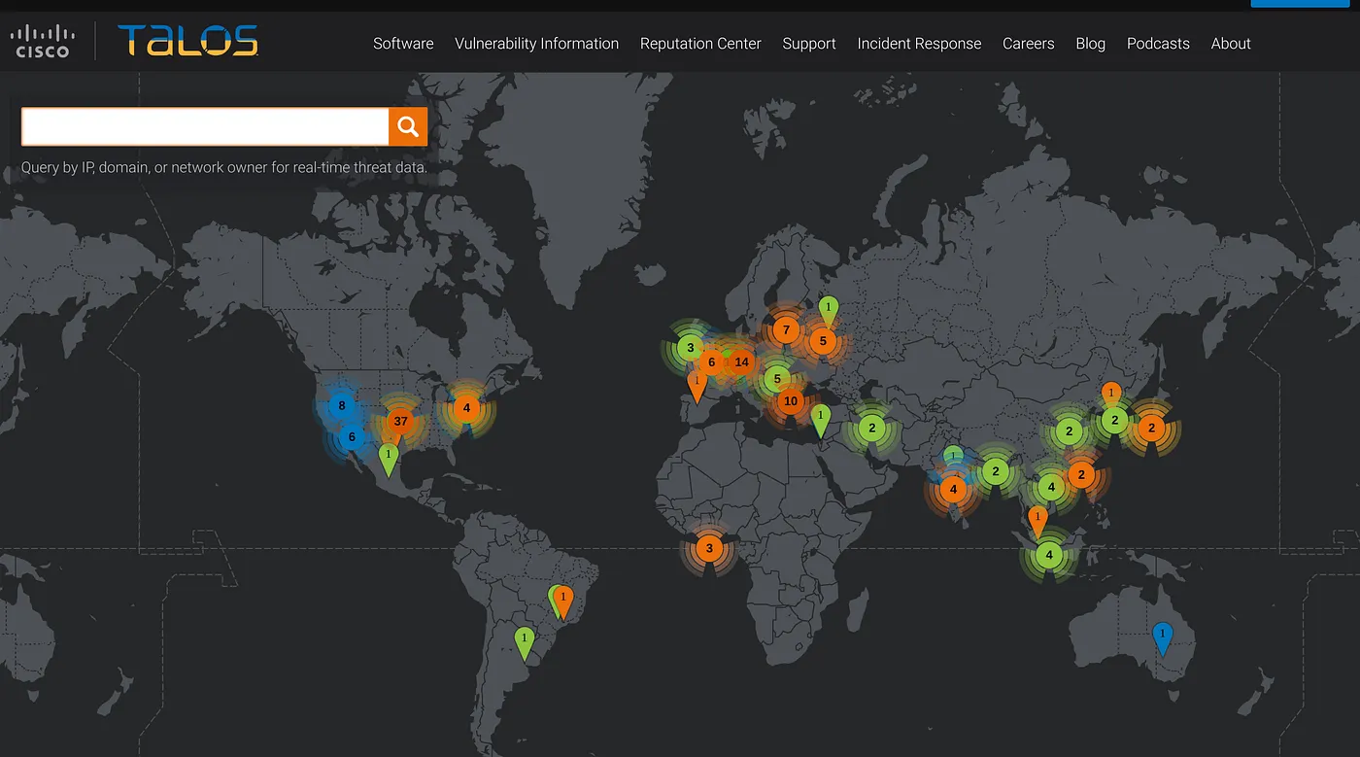Open the Vulnerability Information menu
Screen dimensions: 1360x757
pos(536,44)
